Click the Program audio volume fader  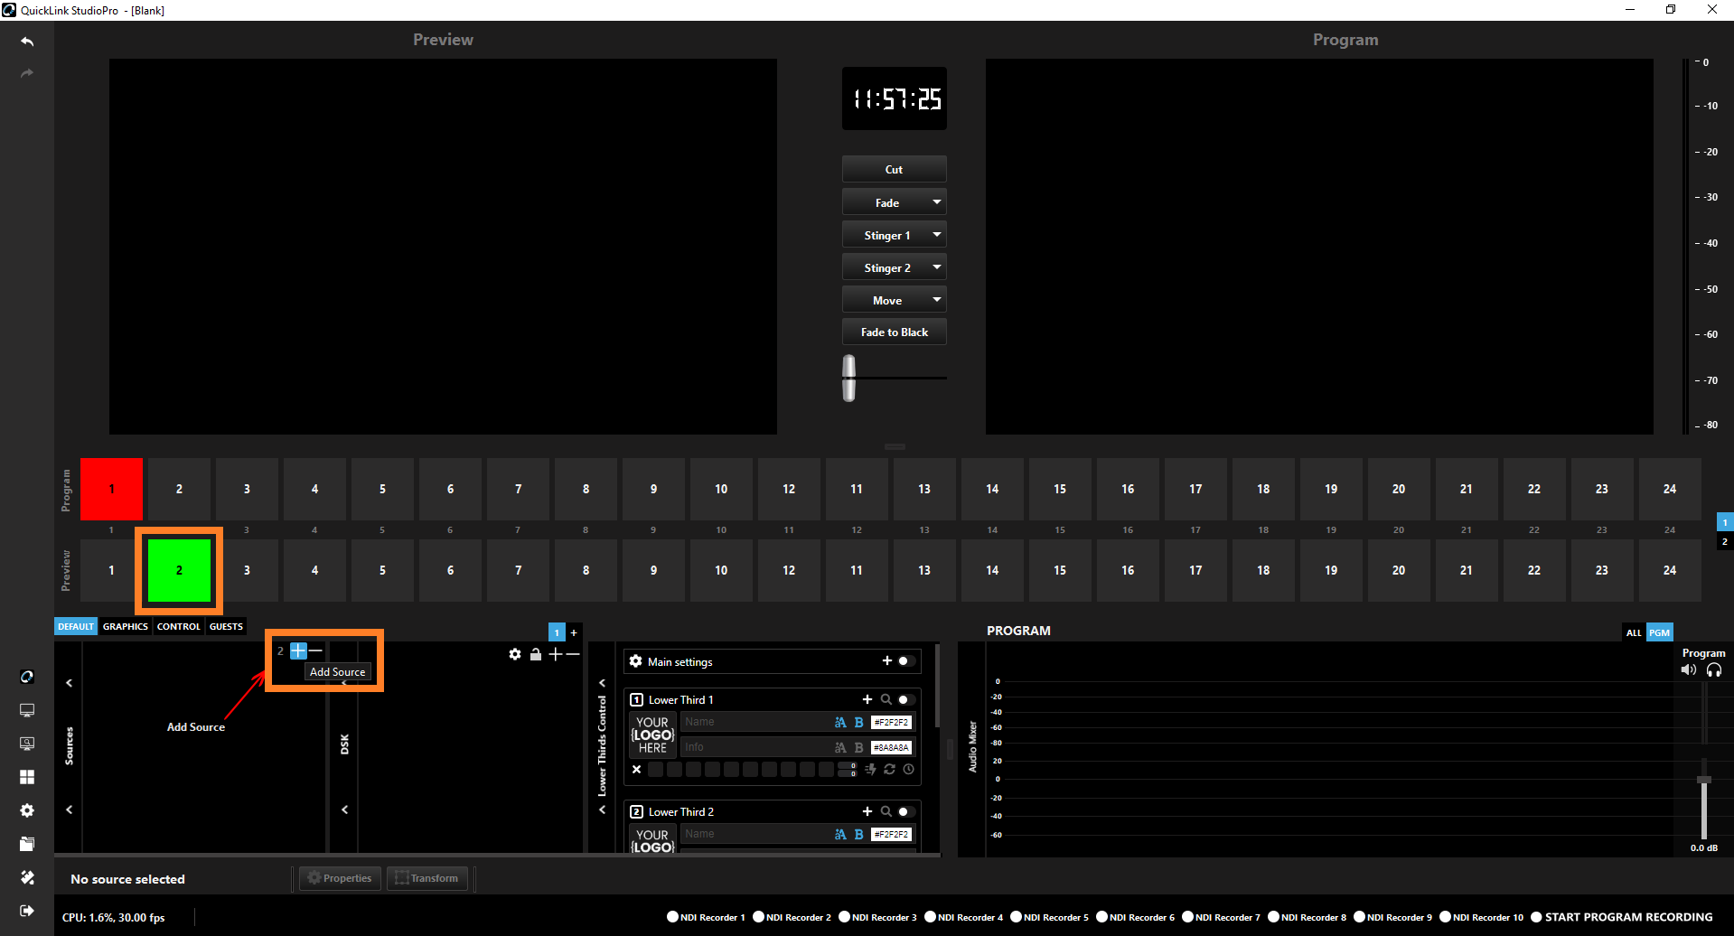click(1704, 780)
